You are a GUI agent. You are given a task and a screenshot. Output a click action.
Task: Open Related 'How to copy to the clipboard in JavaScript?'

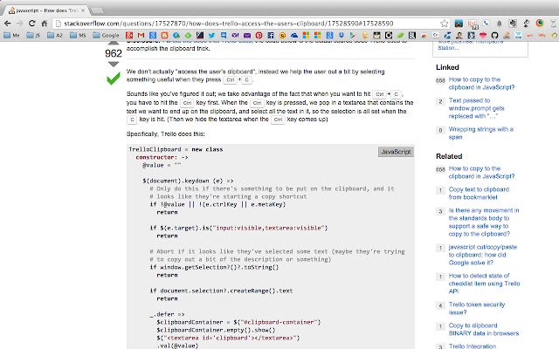tap(481, 173)
